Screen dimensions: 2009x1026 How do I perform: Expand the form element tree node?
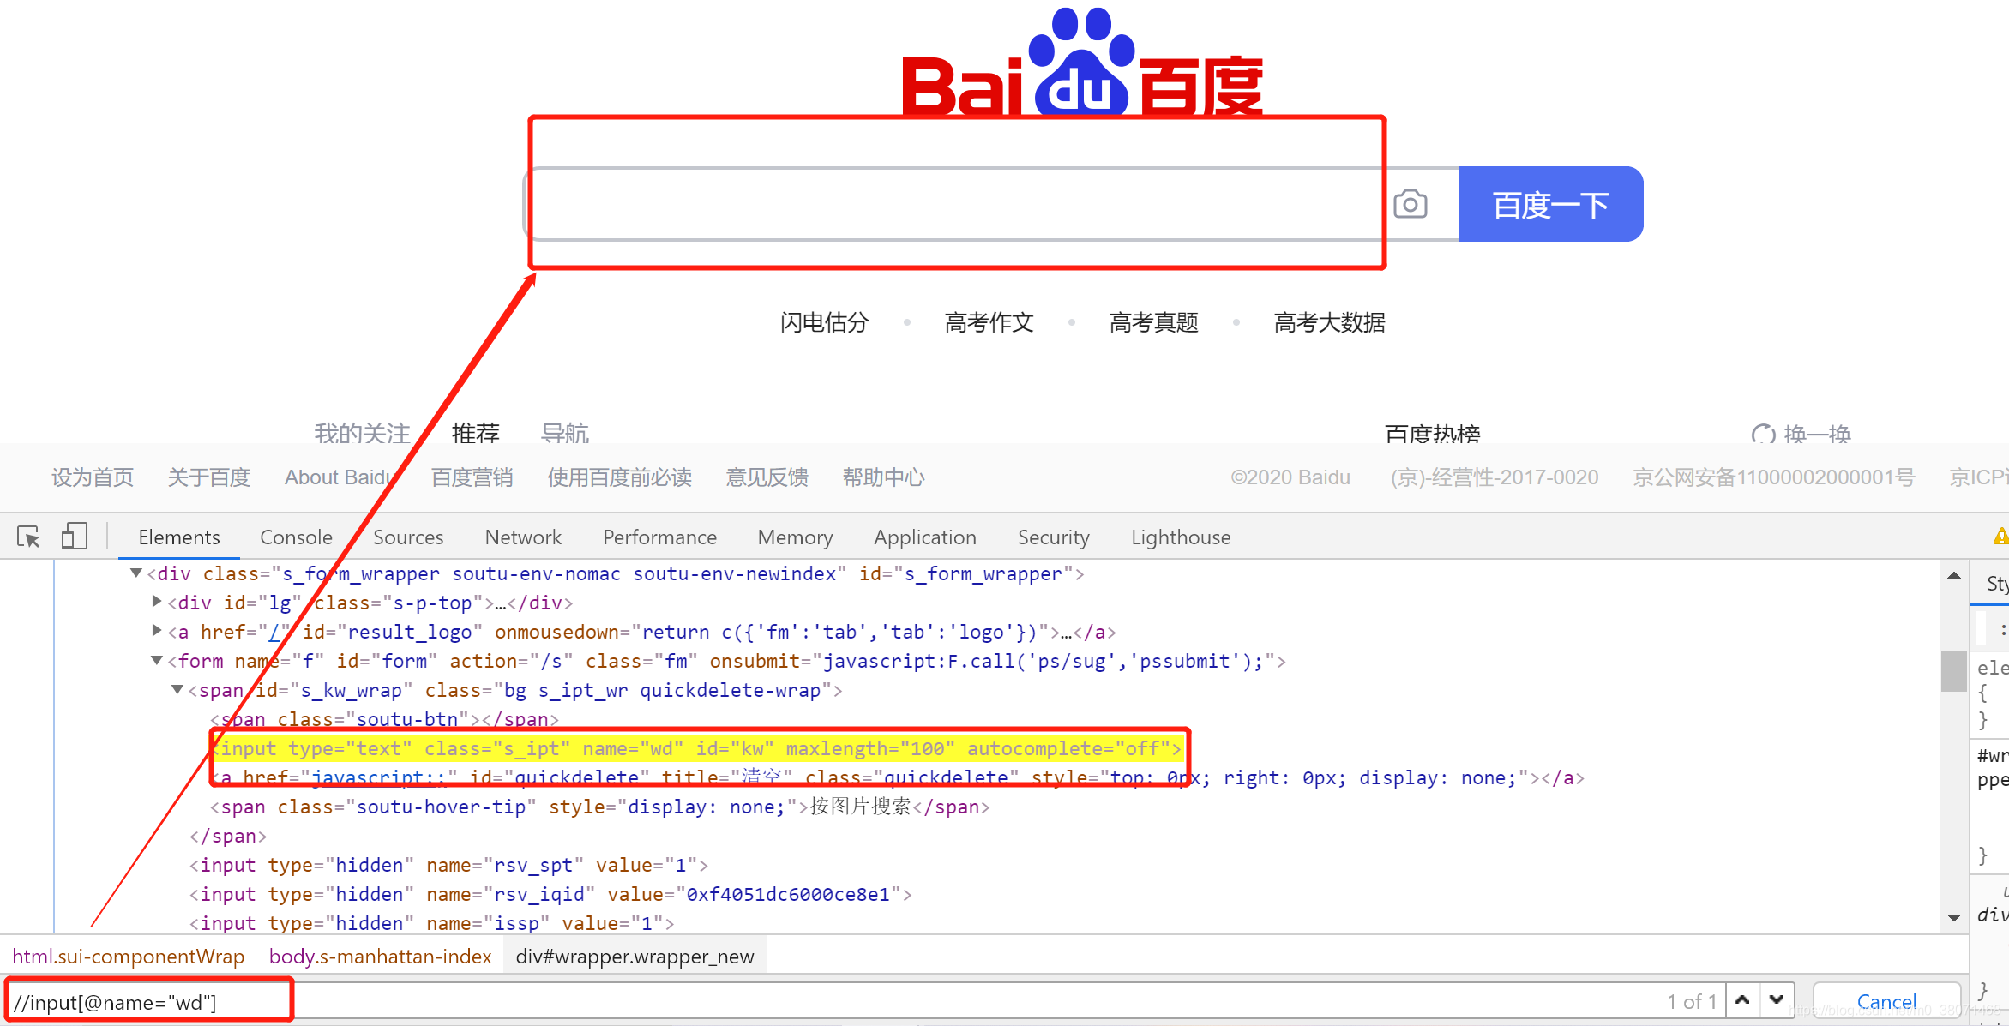coord(156,661)
